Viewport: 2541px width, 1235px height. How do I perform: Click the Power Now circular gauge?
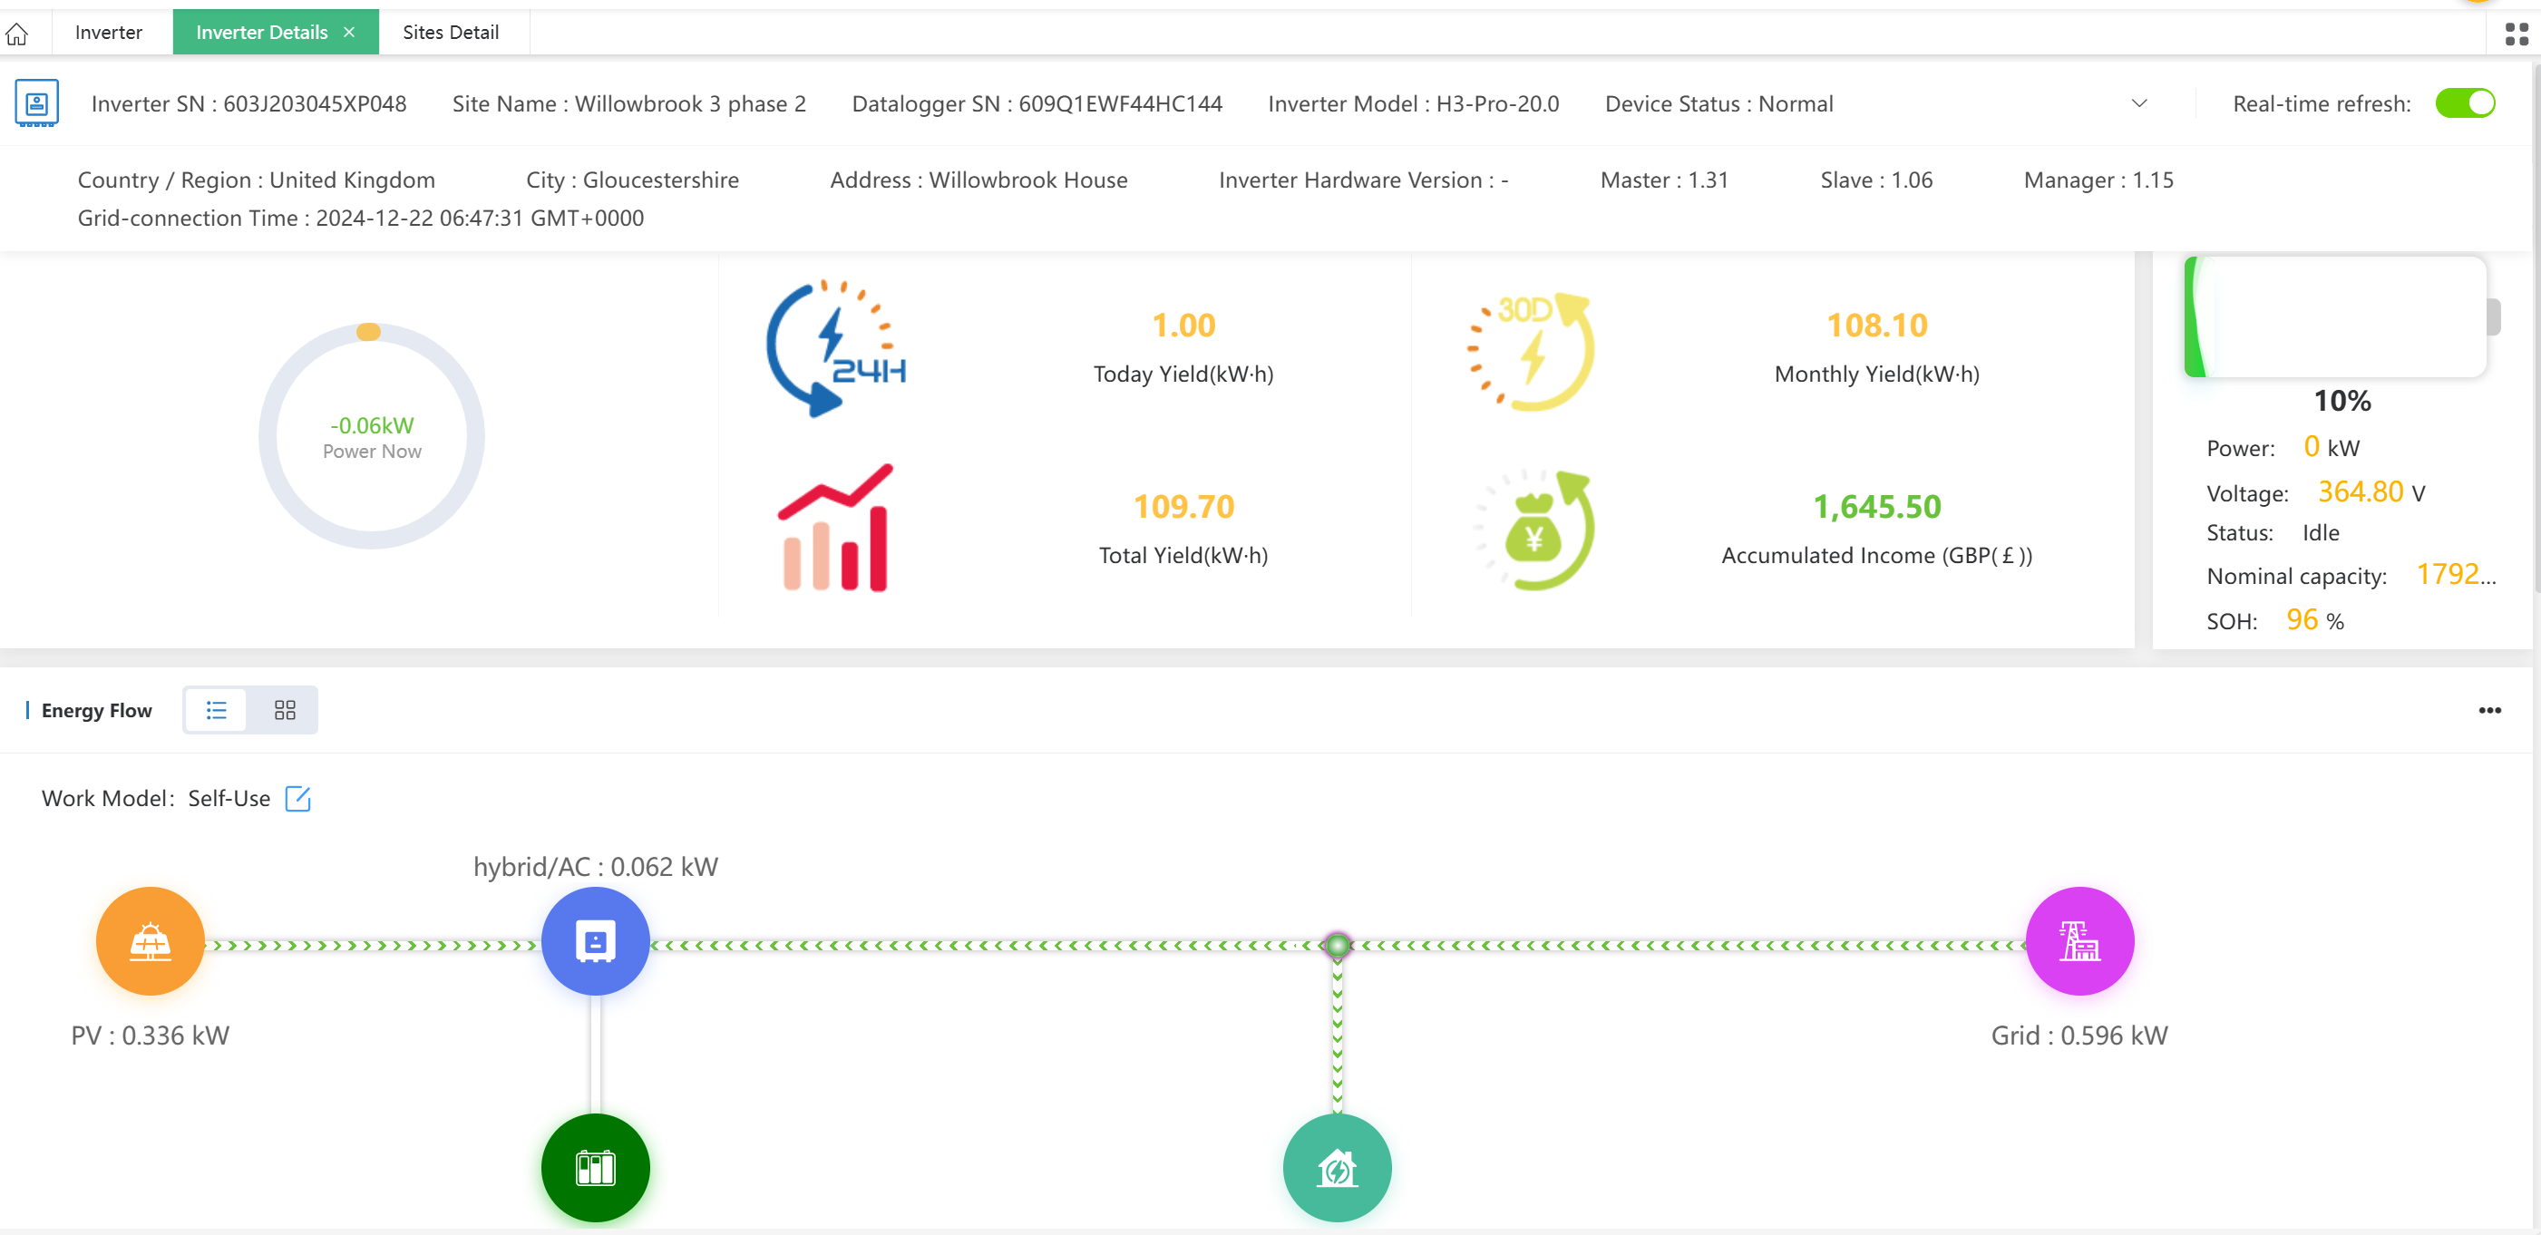372,436
